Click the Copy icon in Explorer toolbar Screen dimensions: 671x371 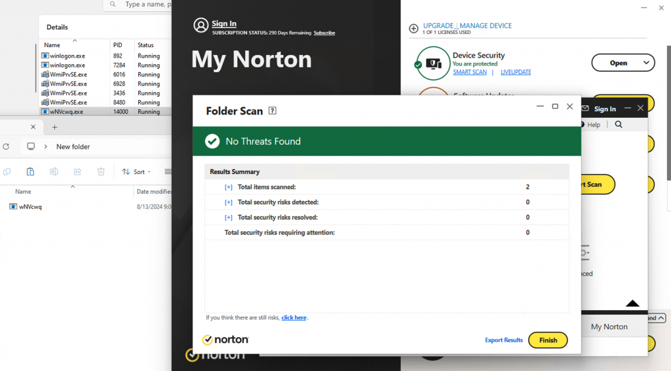[7, 171]
